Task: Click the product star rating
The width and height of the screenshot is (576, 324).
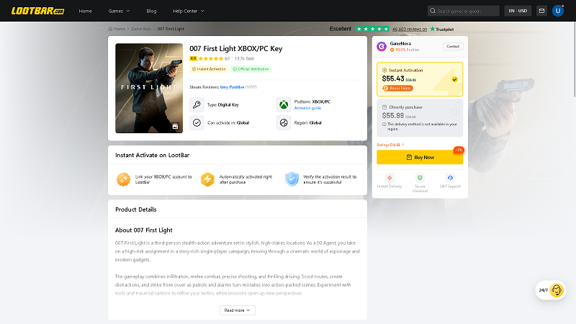Action: (x=210, y=58)
